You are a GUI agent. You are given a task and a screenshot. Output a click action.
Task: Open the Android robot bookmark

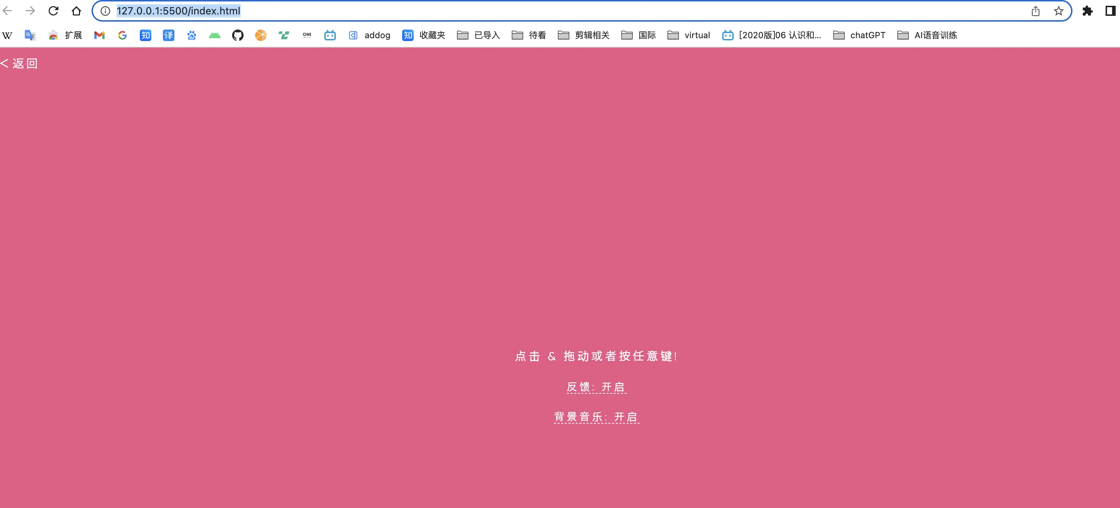pyautogui.click(x=215, y=35)
